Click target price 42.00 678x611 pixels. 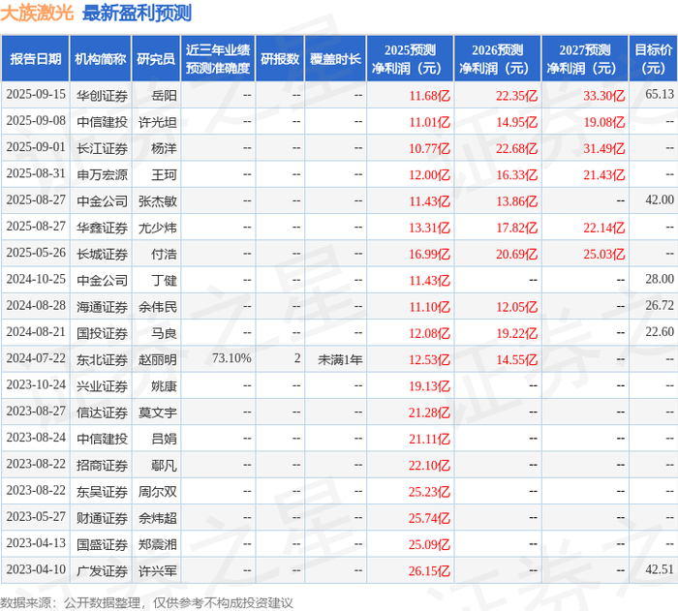(660, 199)
